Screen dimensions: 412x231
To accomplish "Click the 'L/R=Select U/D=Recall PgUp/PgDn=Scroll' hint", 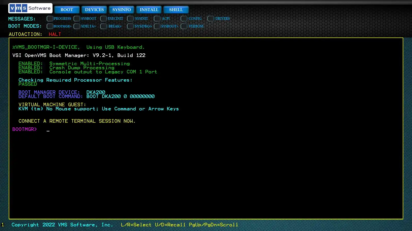I will coord(179,225).
